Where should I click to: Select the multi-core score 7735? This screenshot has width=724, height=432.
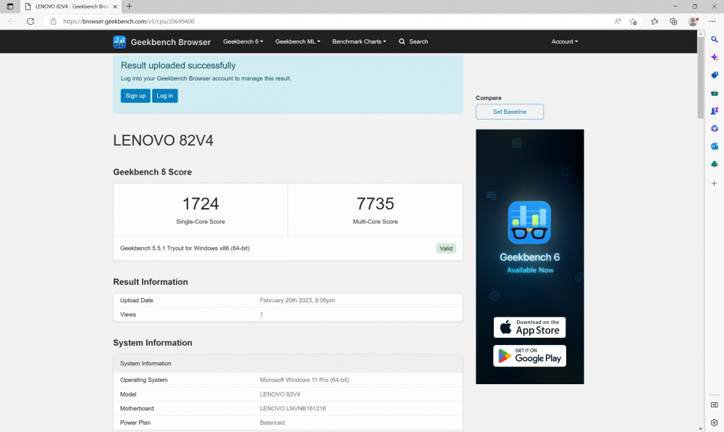point(375,204)
